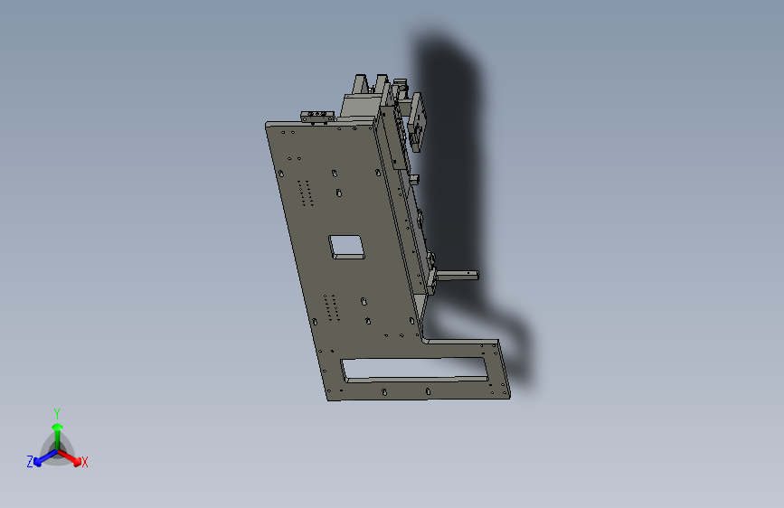Select the small rectangular cutout in plate center

(346, 247)
